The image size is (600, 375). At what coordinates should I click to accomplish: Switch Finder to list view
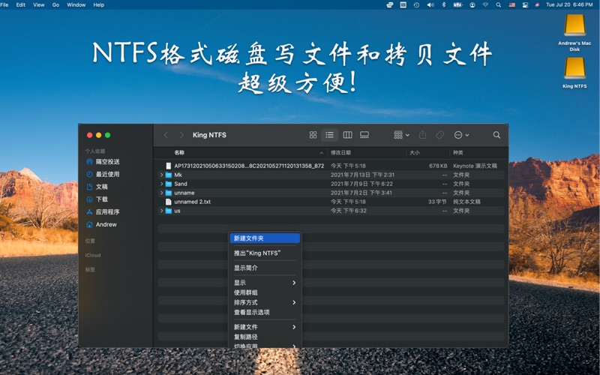click(x=329, y=135)
